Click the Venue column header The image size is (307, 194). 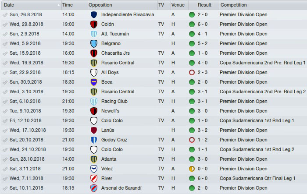tap(178, 5)
